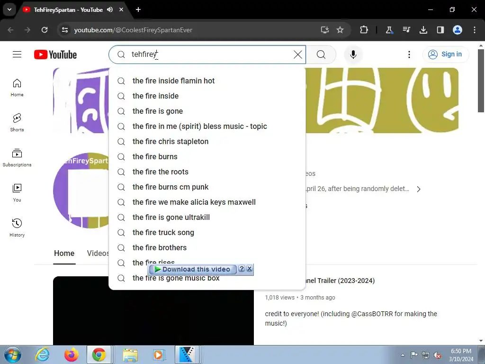The height and width of the screenshot is (364, 485).
Task: Open a new browser tab
Action: click(x=138, y=9)
